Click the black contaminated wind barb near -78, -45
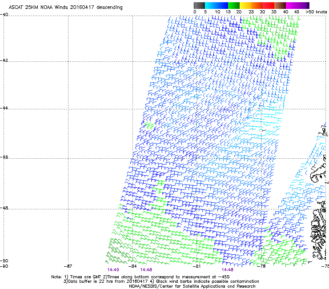The width and height of the screenshot is (329, 289). tap(264, 131)
